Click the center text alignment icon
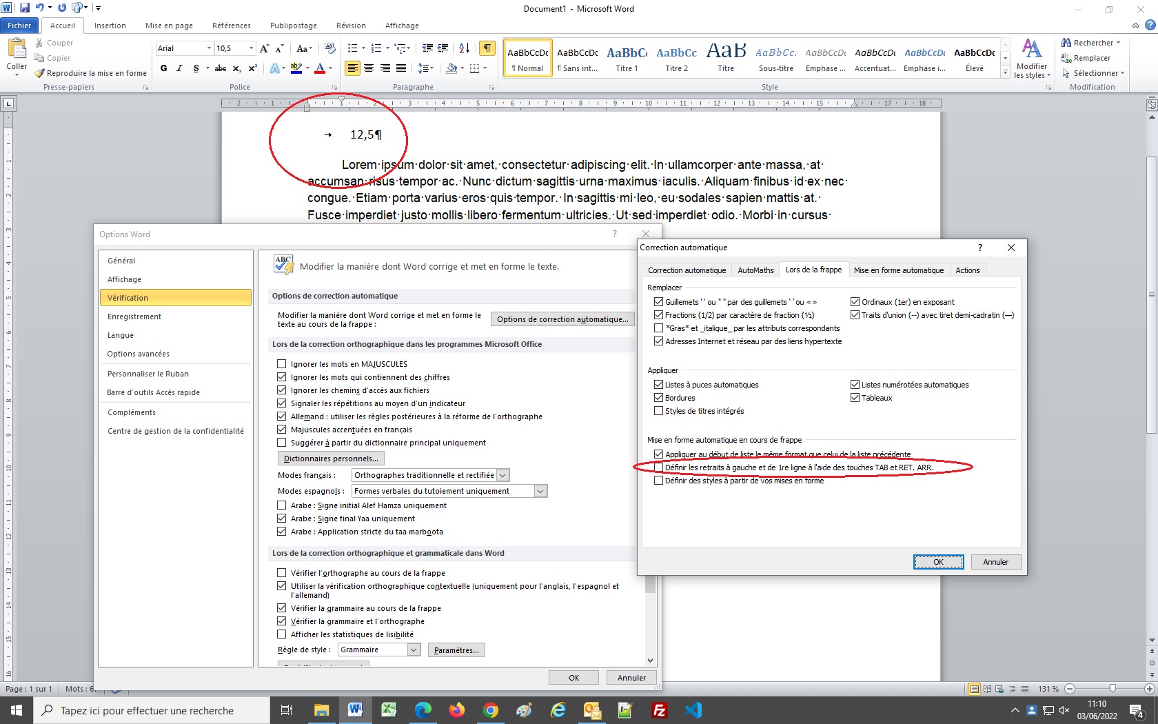 point(369,68)
